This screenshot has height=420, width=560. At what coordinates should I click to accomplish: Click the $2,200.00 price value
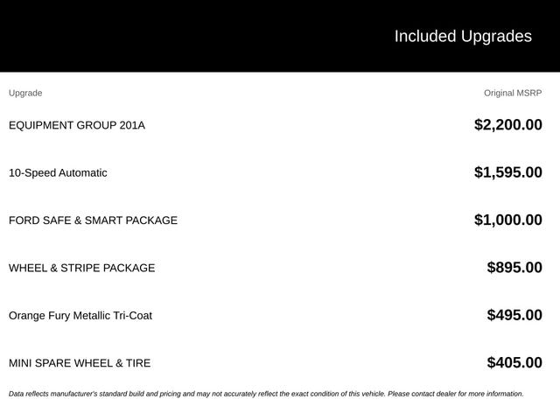coord(507,125)
